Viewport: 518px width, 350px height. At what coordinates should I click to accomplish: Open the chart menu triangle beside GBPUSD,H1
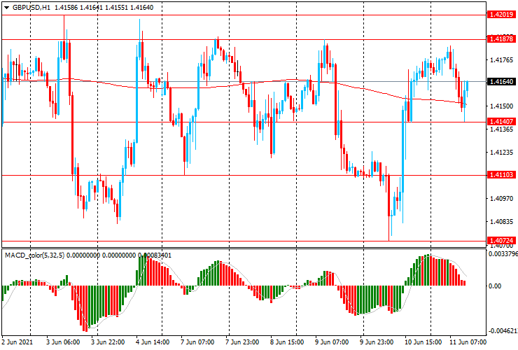(6, 8)
